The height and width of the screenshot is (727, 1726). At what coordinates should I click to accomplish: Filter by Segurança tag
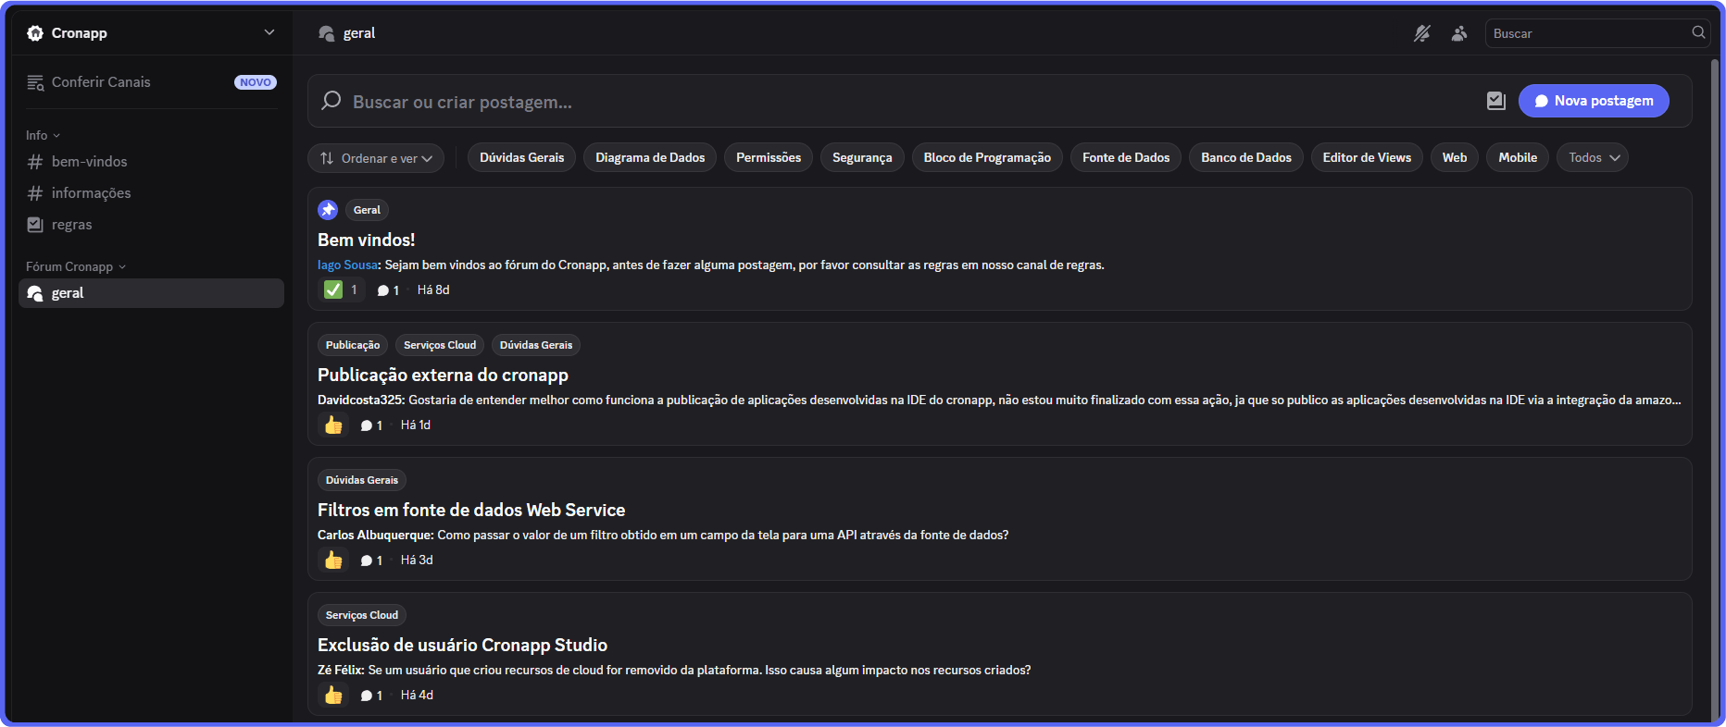[862, 157]
